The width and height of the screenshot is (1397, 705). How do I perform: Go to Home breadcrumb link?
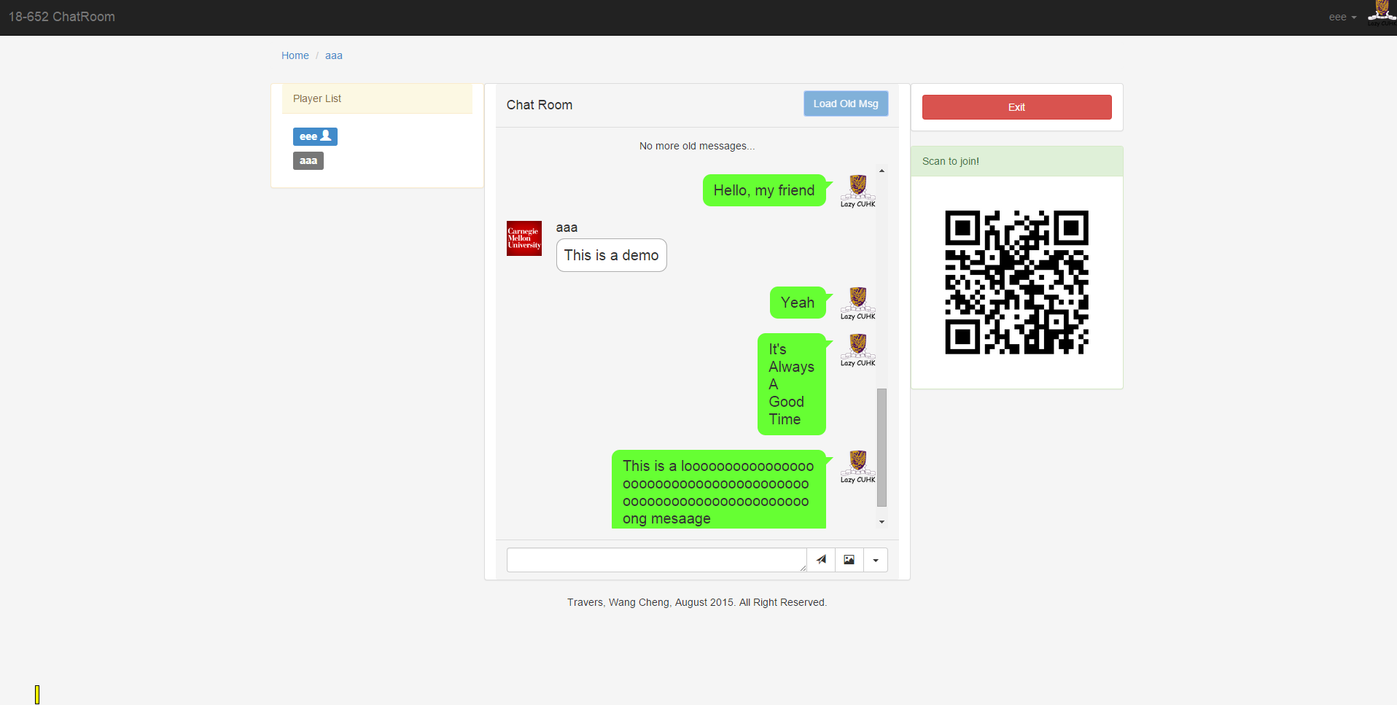tap(295, 55)
